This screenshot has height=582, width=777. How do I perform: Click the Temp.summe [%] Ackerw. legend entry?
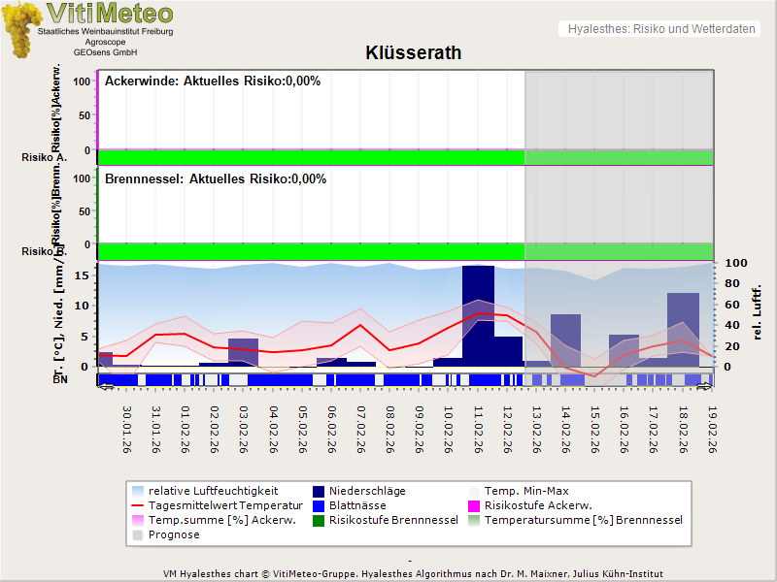[210, 520]
